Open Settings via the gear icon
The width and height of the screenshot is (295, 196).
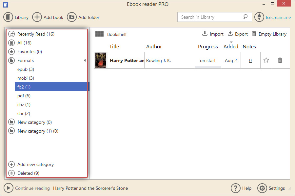point(262,188)
